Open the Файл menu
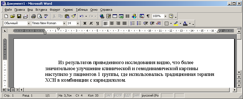The image size is (243, 99). 8,10
